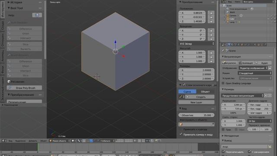
Task: Apply Auto Boolean Intersect
Action: tap(24, 38)
